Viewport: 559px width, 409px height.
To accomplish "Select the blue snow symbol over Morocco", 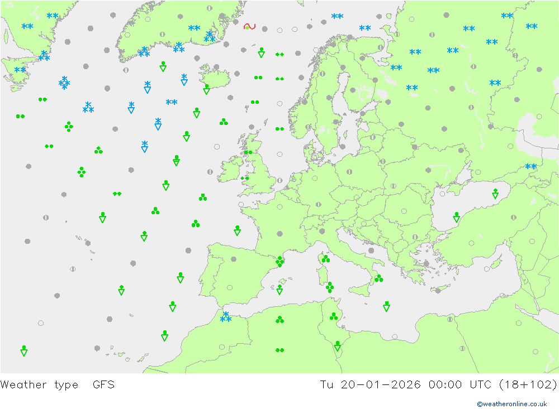I will [x=226, y=317].
